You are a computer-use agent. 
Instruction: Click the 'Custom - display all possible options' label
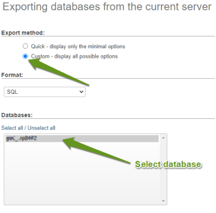(74, 56)
